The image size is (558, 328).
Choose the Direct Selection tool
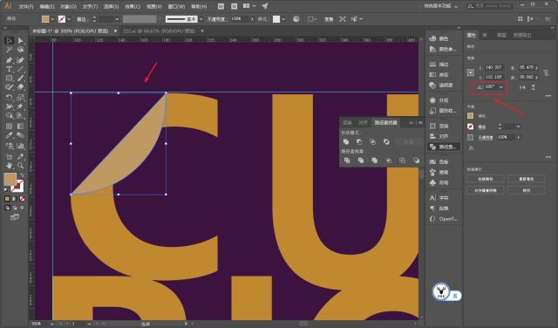click(20, 41)
